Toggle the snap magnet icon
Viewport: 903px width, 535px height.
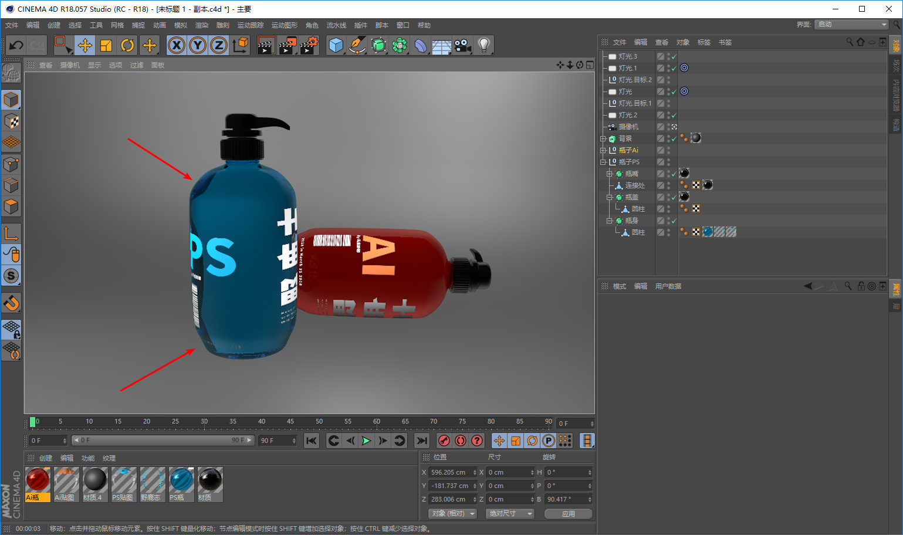(11, 303)
